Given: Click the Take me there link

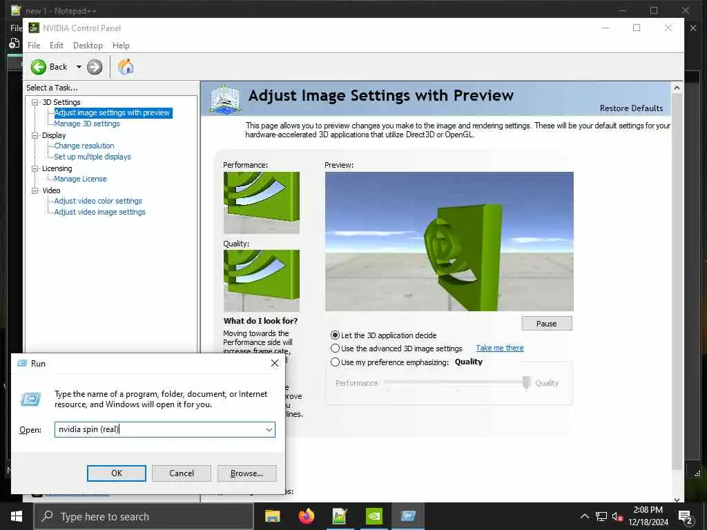Looking at the screenshot, I should (500, 348).
